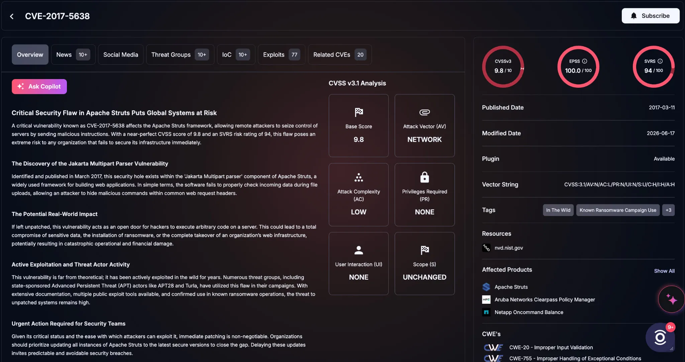Select Netapp Oncommand Balance
This screenshot has height=362, width=685.
(x=529, y=312)
